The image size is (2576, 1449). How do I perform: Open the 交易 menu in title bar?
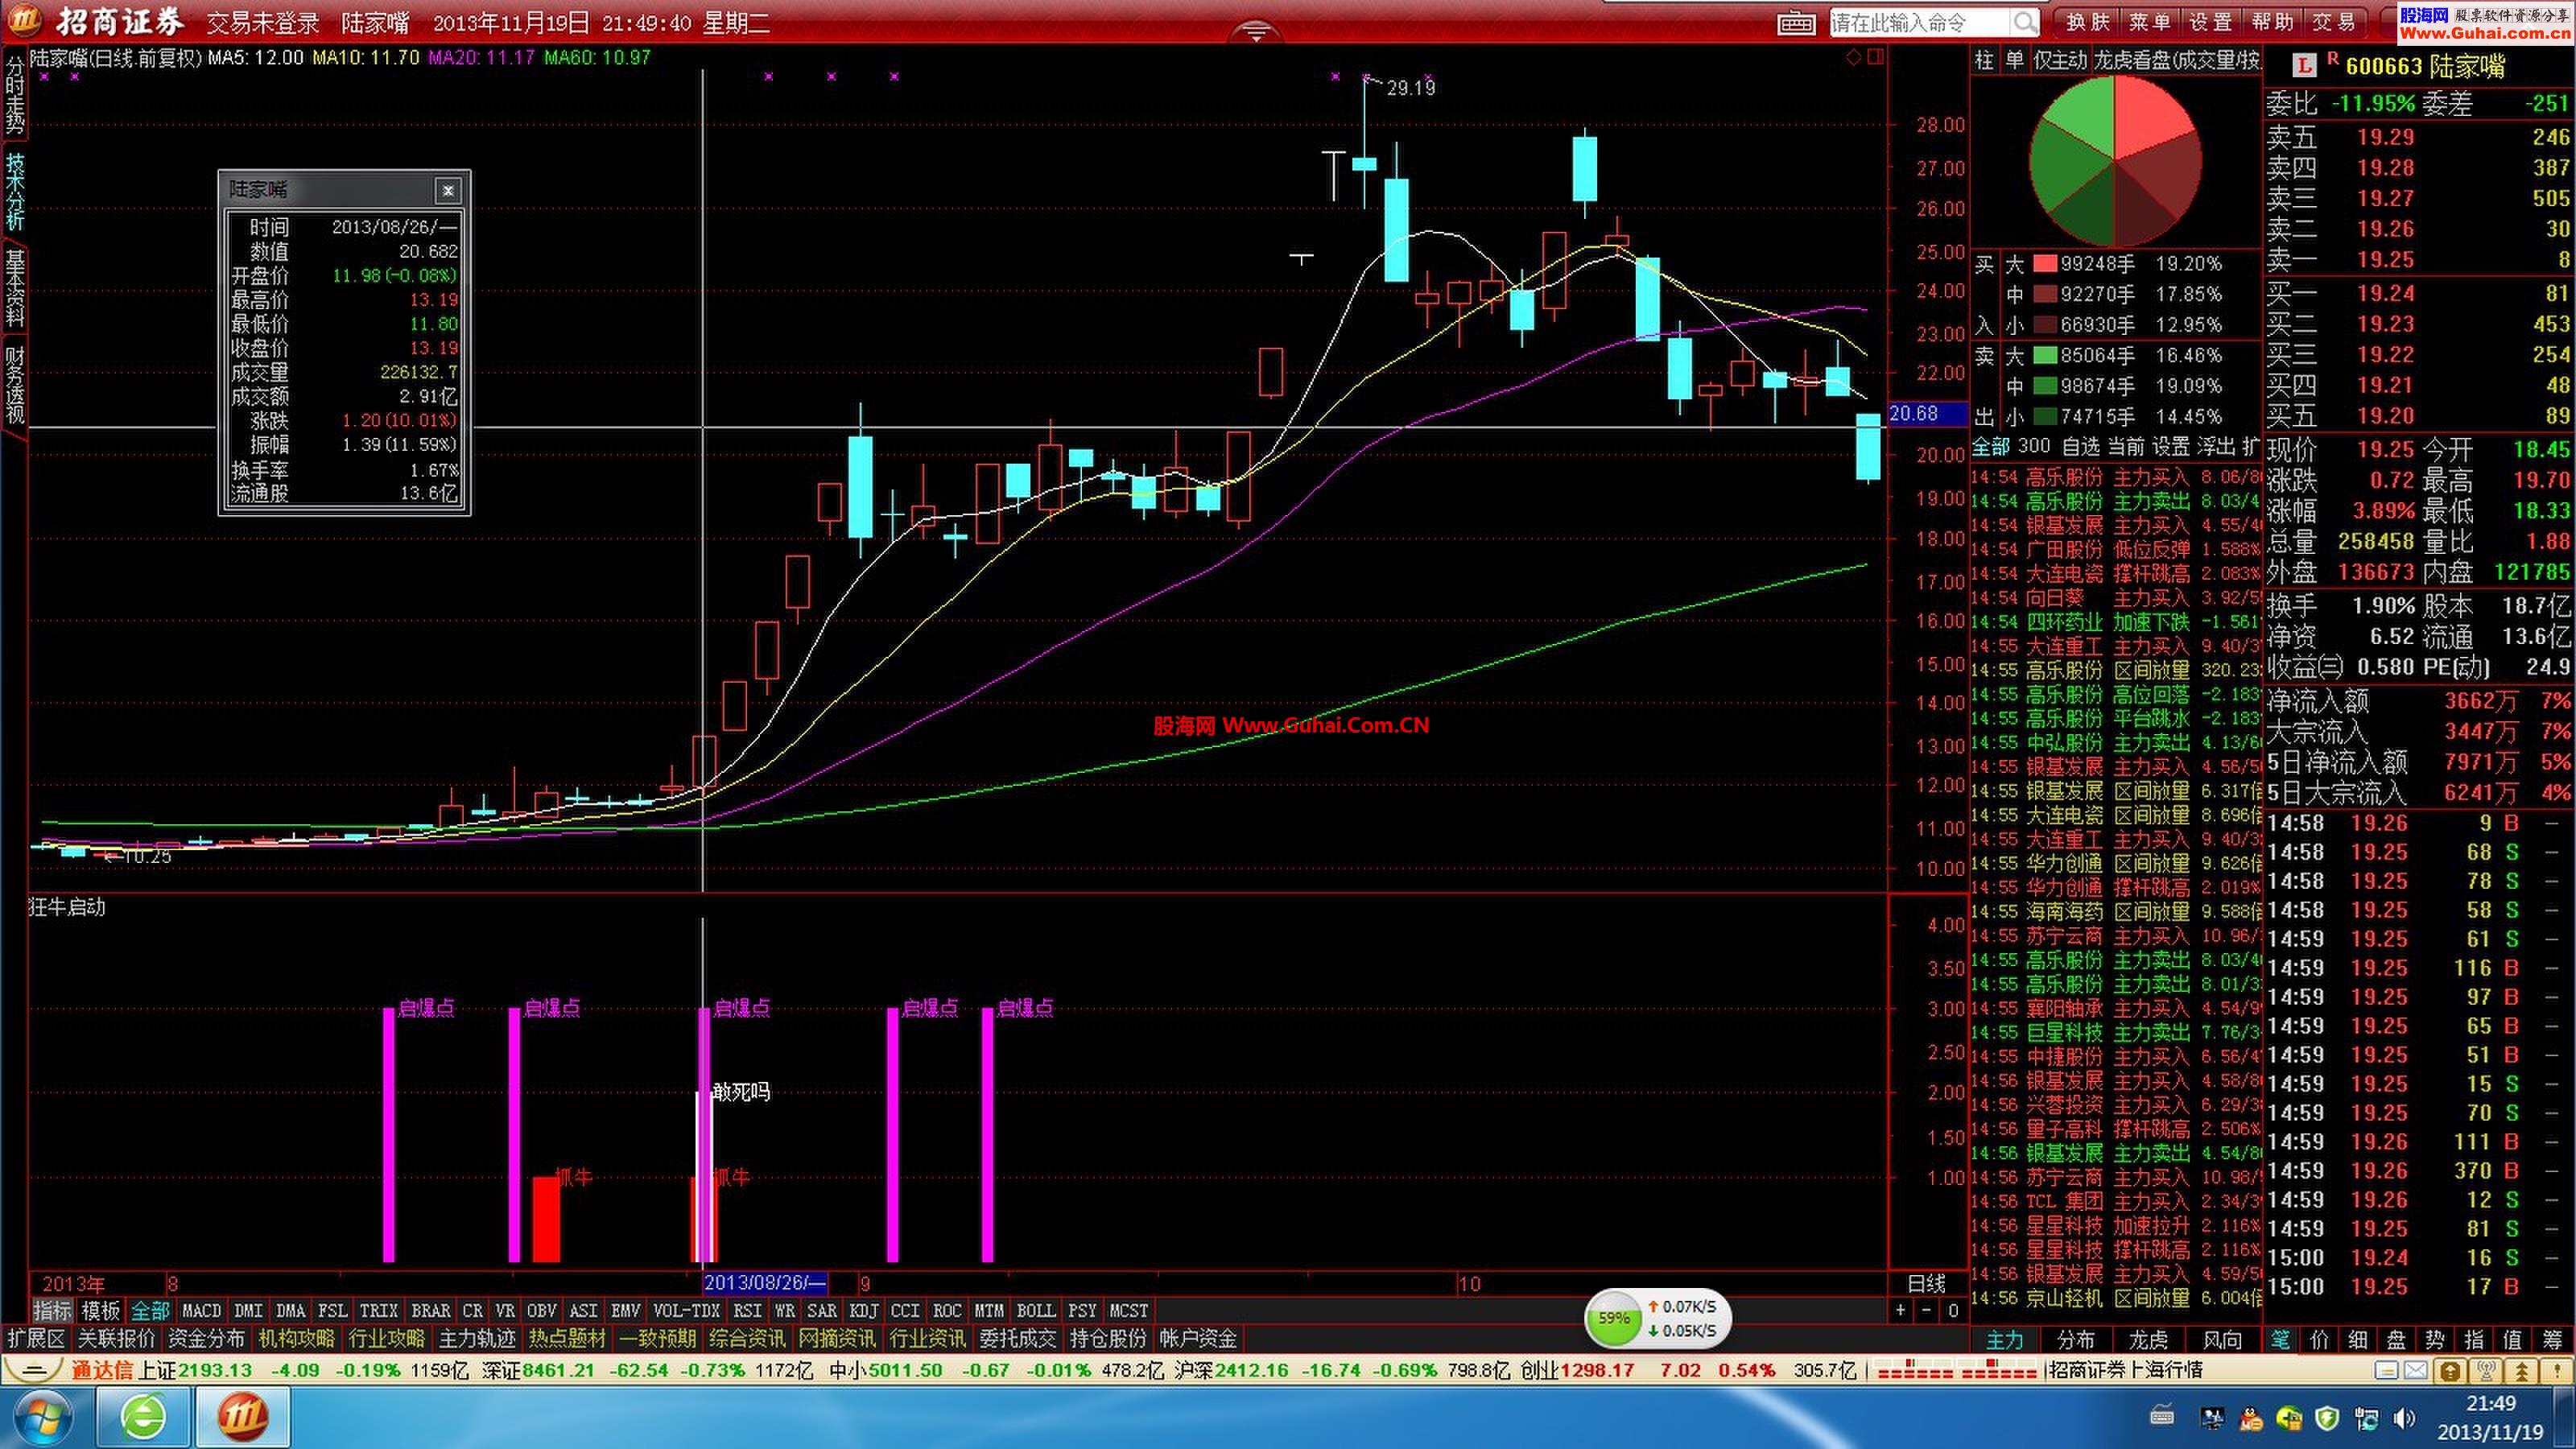pos(2334,22)
